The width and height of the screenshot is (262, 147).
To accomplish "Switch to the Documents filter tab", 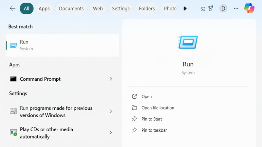I will pos(71,8).
